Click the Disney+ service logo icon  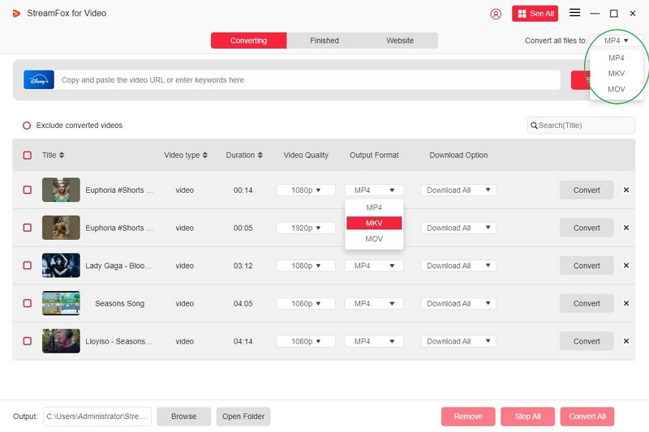pos(39,79)
